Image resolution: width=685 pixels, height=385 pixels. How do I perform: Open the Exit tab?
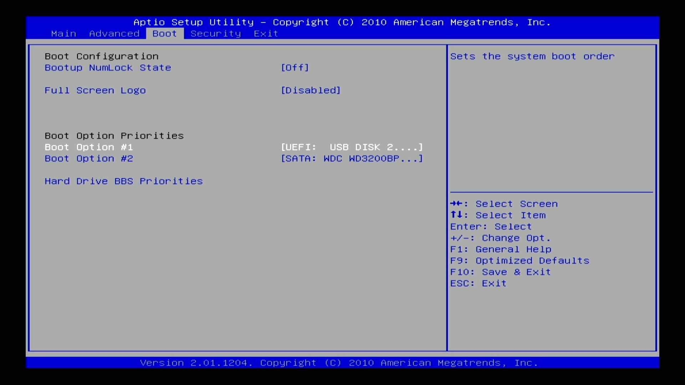click(266, 34)
